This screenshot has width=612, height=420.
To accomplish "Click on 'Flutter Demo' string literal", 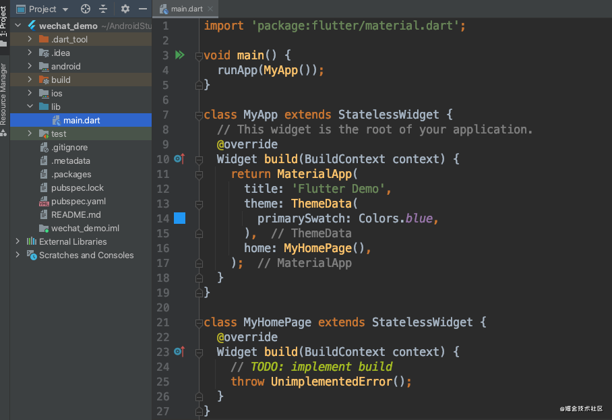I will click(338, 189).
